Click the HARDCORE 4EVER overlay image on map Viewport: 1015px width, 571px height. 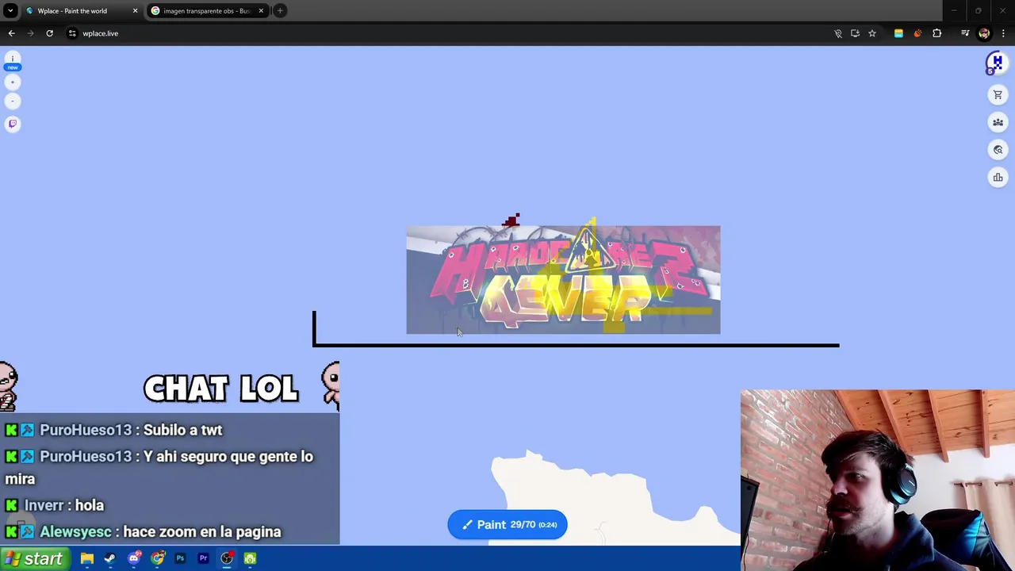(563, 280)
